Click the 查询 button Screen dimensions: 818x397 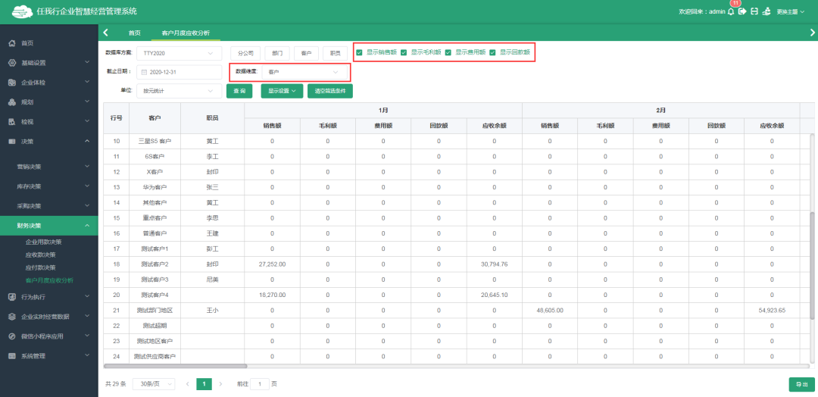239,91
